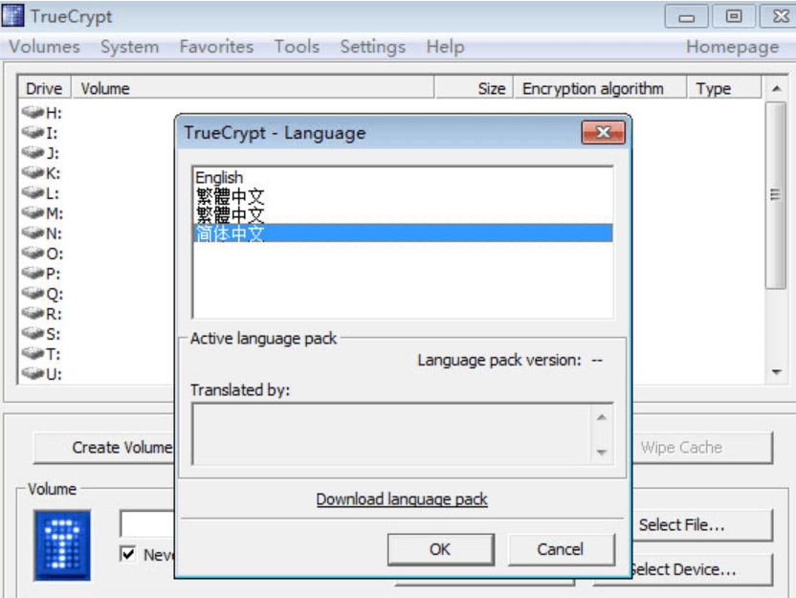Sort by the Size column header
This screenshot has height=598, width=796.
point(475,88)
